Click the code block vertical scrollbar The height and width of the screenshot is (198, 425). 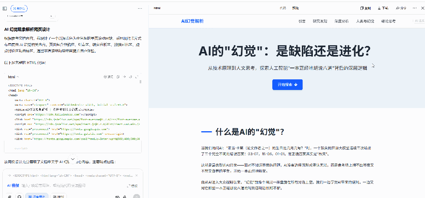pyautogui.click(x=140, y=82)
